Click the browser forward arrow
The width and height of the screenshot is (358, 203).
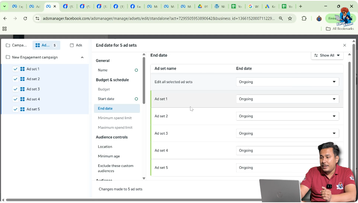pyautogui.click(x=15, y=18)
